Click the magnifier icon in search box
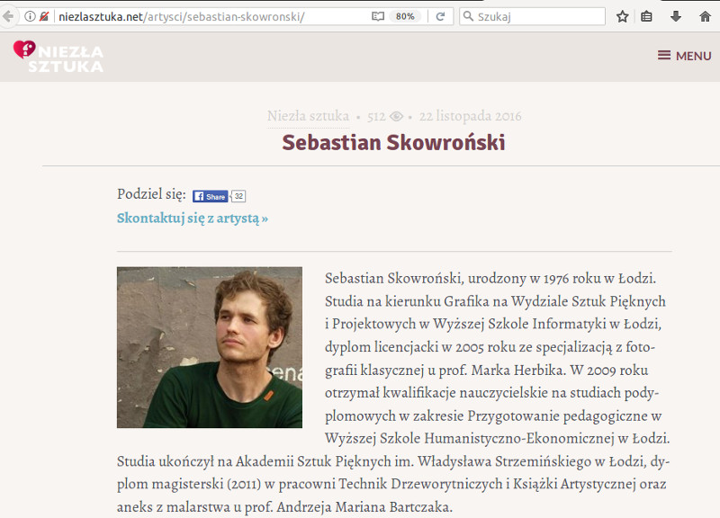This screenshot has height=518, width=720. coord(468,16)
